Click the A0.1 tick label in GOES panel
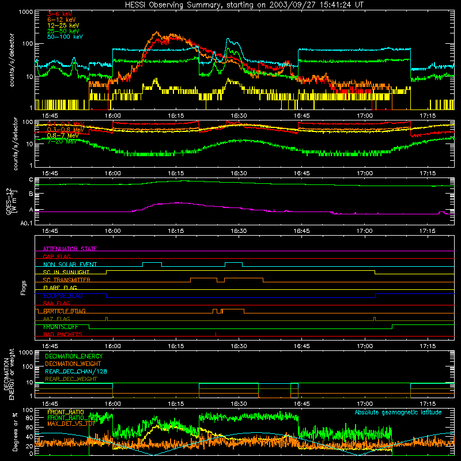This screenshot has width=461, height=461. tap(26, 224)
